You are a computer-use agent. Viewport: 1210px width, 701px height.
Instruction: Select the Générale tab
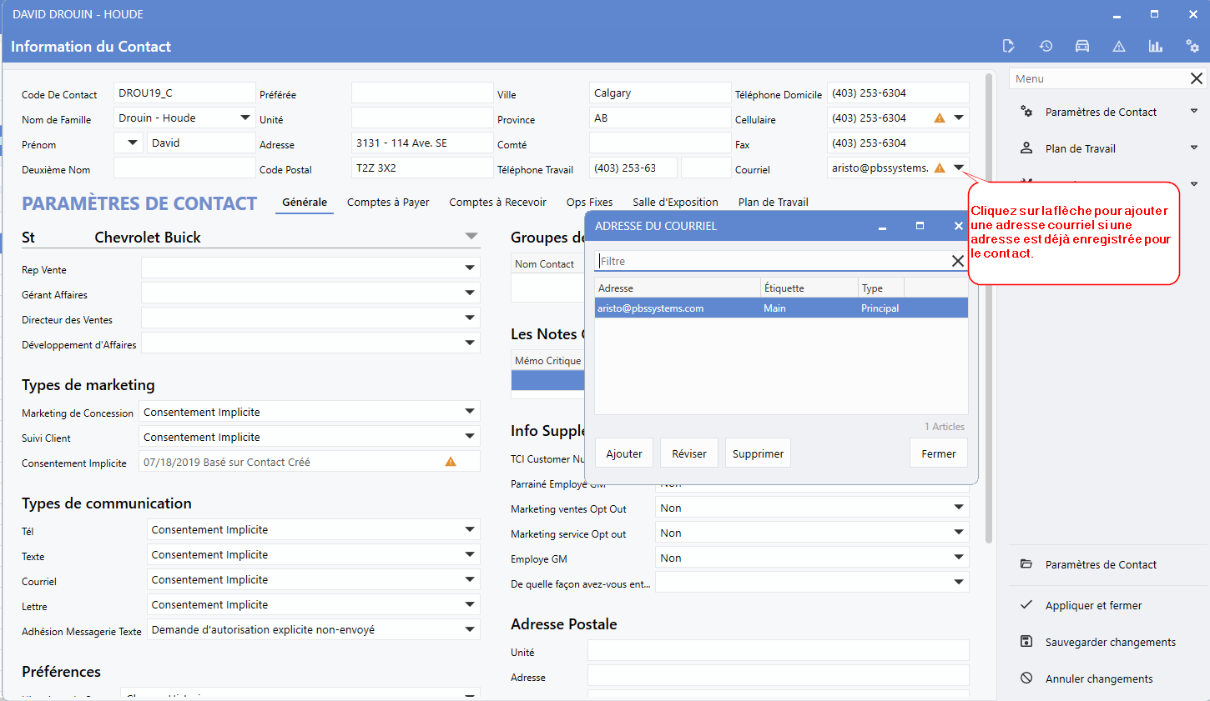click(305, 203)
